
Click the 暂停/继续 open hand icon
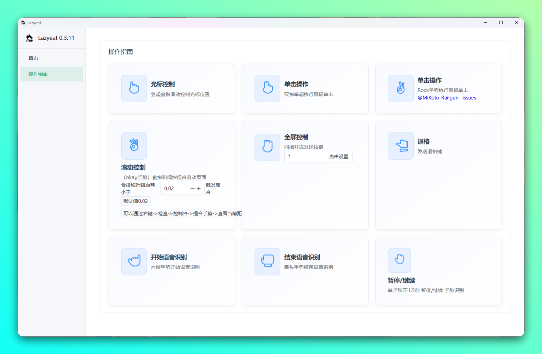399,260
